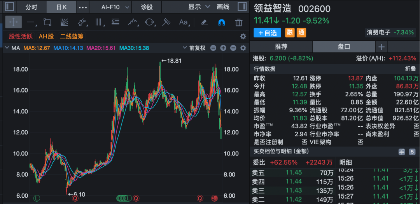420x204 pixels.
Task: Select the parallel channel drawing tool
Action: click(x=82, y=22)
